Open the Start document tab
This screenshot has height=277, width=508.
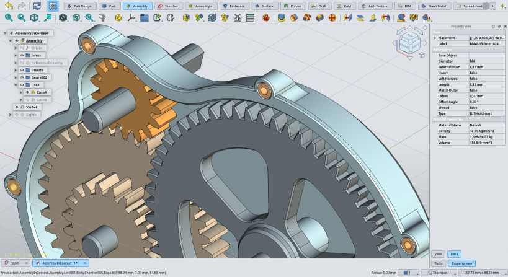point(16,263)
